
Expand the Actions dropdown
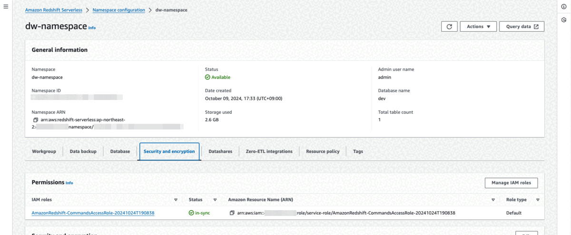[x=478, y=27]
